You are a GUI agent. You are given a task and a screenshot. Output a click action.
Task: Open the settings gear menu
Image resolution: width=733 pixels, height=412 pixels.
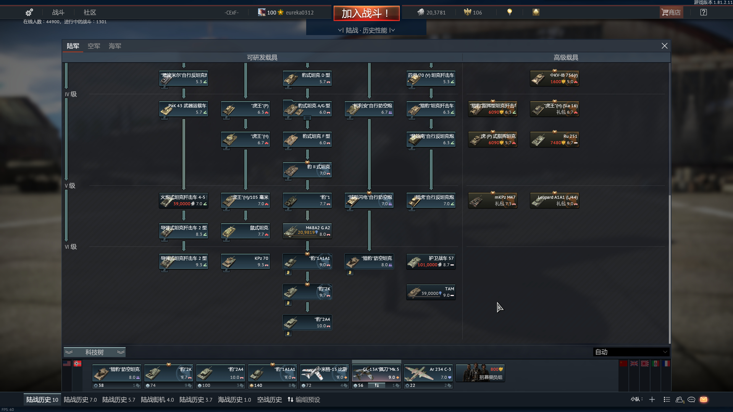tap(29, 12)
